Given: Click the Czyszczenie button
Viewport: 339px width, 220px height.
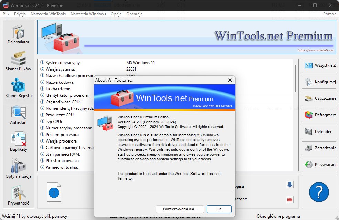Looking at the screenshot, I should [319, 98].
